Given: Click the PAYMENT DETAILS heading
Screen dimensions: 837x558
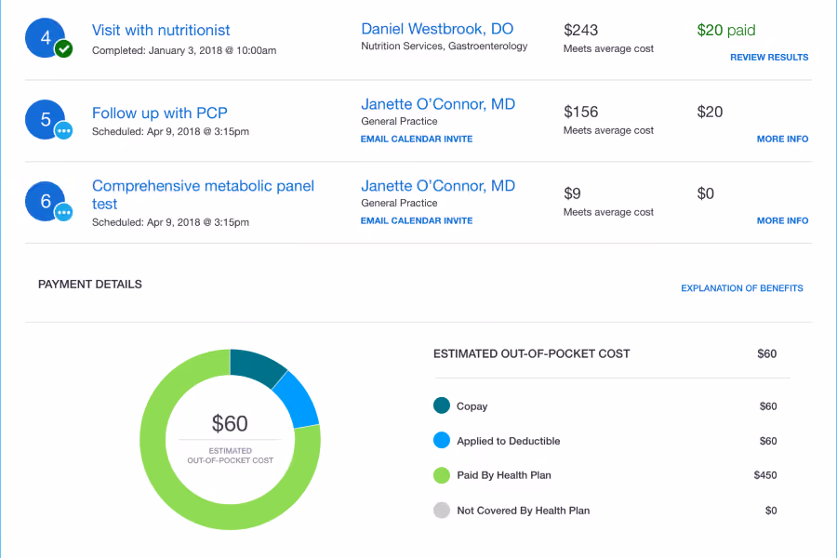Looking at the screenshot, I should 89,284.
